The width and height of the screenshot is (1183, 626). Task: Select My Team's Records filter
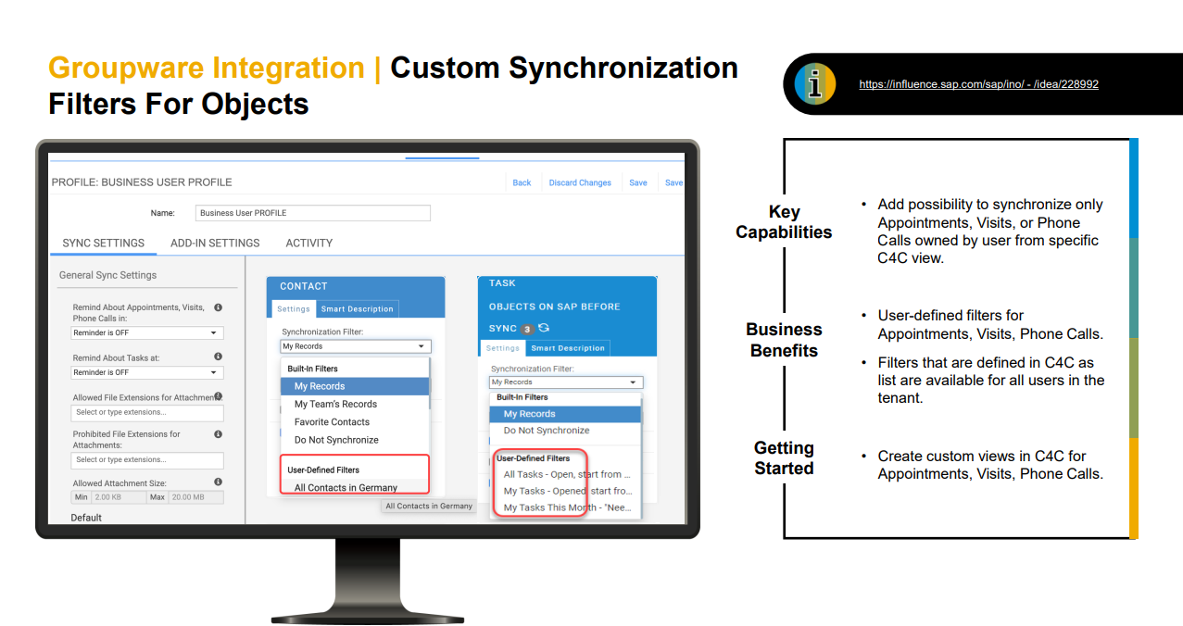click(x=355, y=404)
